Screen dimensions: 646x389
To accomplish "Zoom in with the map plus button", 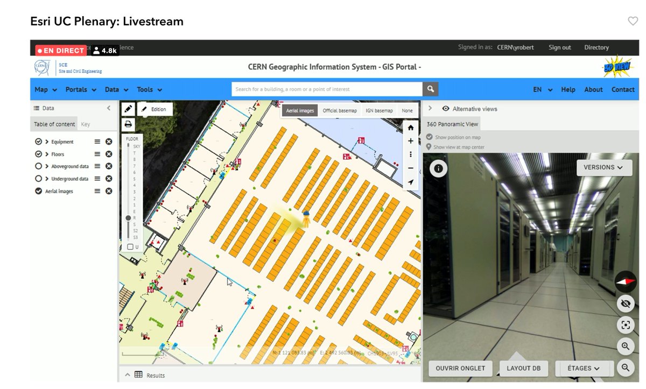I will click(x=411, y=141).
